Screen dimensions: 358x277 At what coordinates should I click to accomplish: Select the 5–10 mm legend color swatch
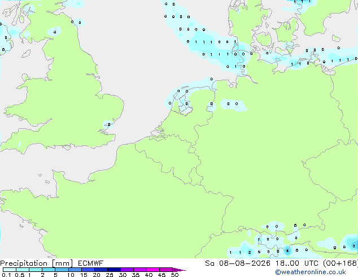62,270
